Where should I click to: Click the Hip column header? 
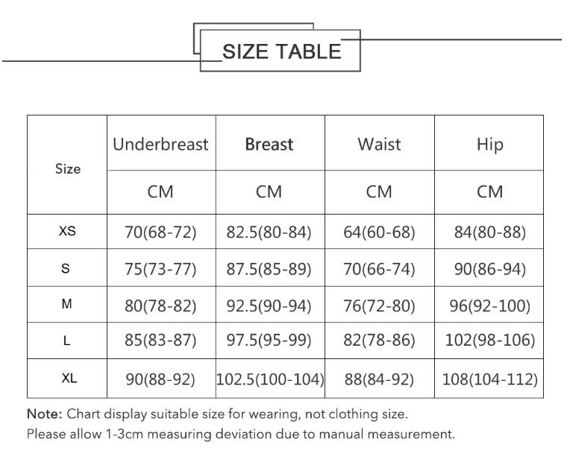(x=489, y=145)
